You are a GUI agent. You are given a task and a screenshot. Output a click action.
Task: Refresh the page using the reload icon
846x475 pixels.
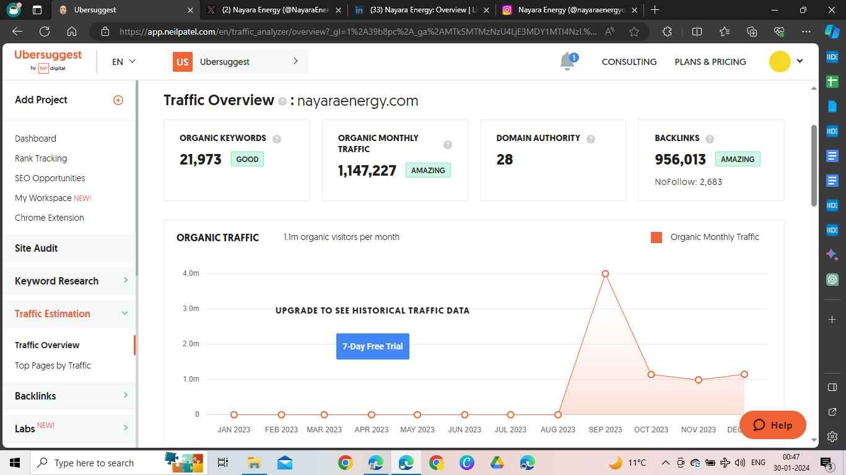[43, 32]
